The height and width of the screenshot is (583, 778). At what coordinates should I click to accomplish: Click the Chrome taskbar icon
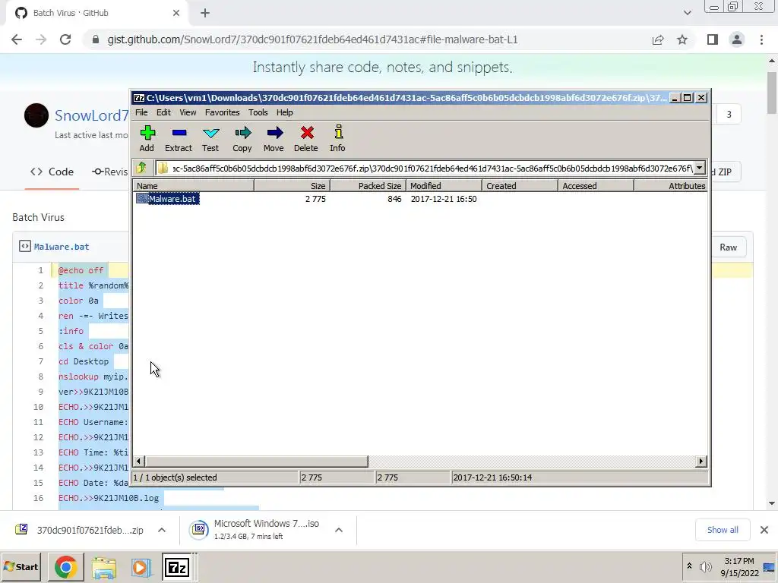click(x=65, y=567)
